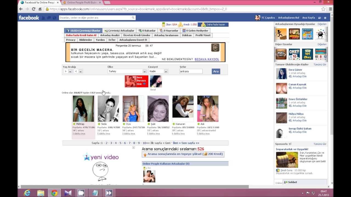The width and height of the screenshot is (351, 197).
Task: Open Facebook messages icon
Action: tap(49, 18)
